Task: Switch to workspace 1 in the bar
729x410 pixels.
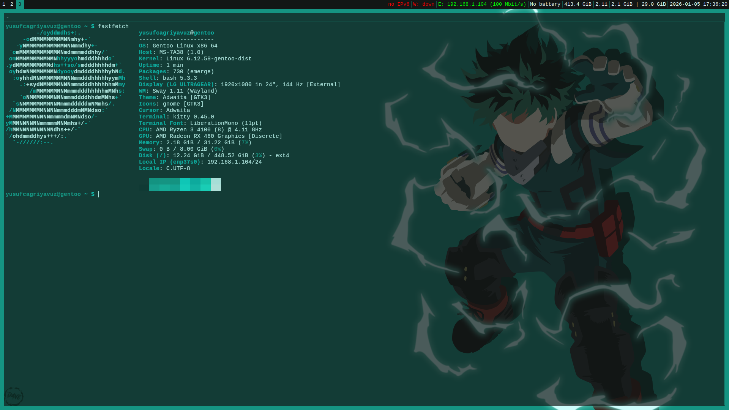Action: 4,4
